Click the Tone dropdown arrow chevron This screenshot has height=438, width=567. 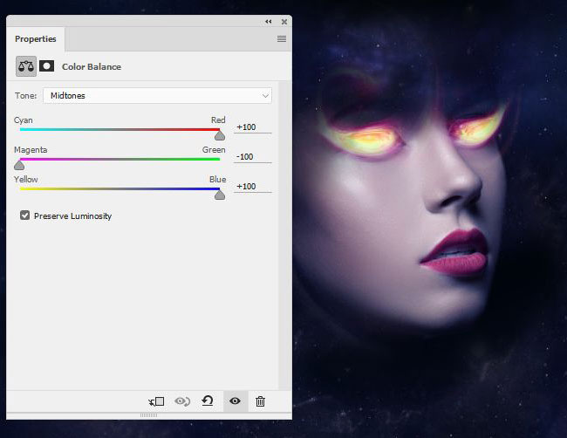(x=265, y=96)
